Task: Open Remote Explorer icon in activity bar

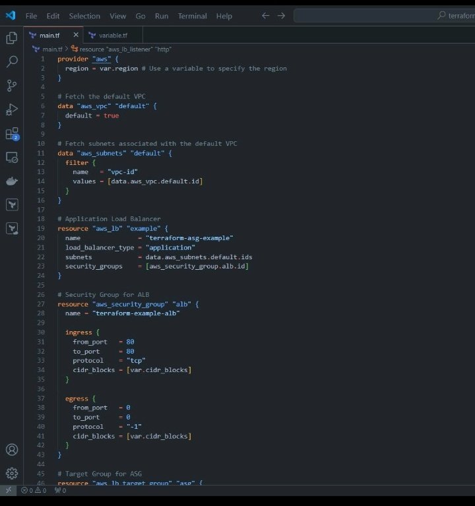Action: pyautogui.click(x=12, y=158)
